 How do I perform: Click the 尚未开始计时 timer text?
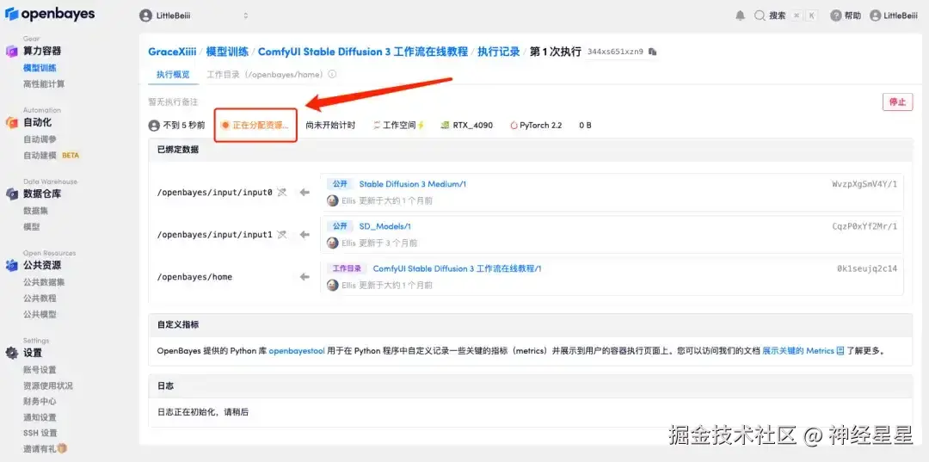click(330, 126)
